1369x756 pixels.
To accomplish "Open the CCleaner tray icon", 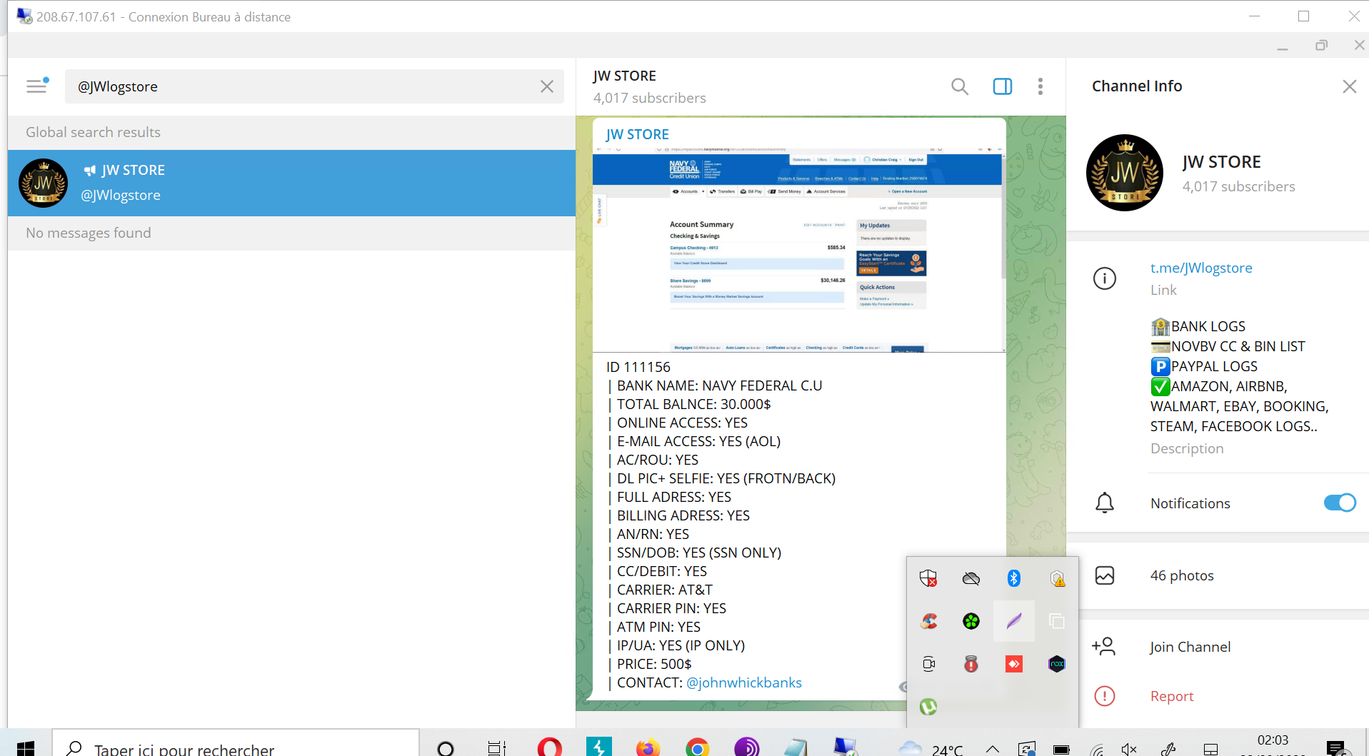I will coord(928,621).
